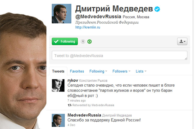Toggle the green retweets icon
The height and width of the screenshot is (129, 195).
point(89,41)
